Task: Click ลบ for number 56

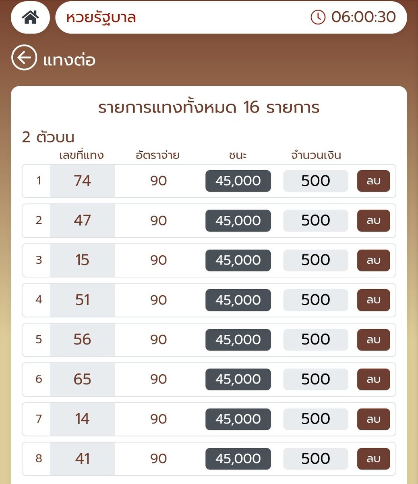Action: click(374, 340)
